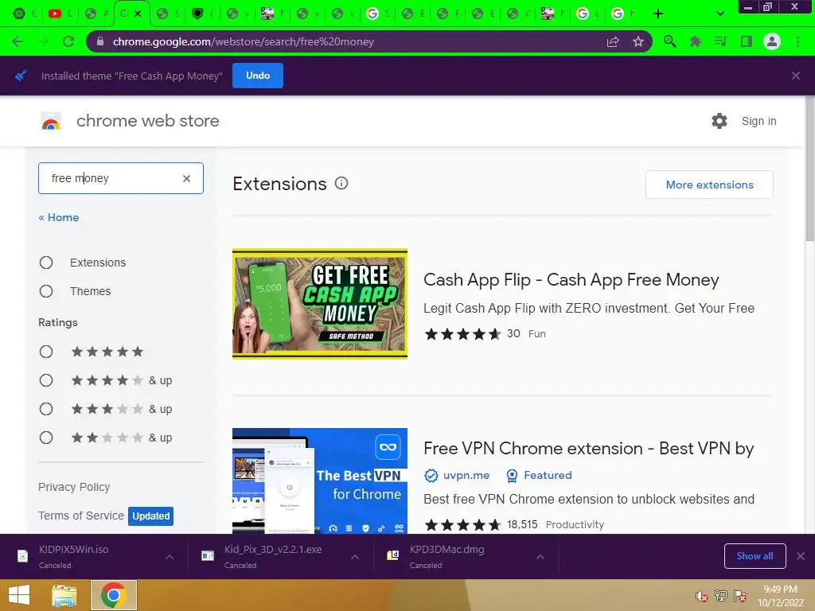815x611 pixels.
Task: Select the Extensions radio filter
Action: (46, 263)
